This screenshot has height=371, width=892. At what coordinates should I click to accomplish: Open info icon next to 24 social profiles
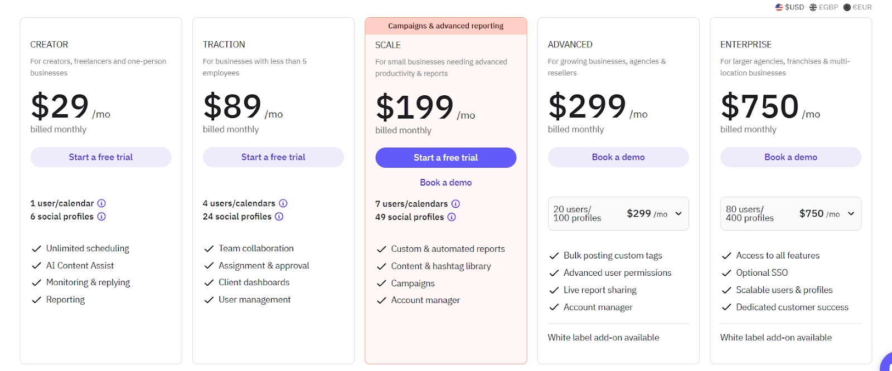pyautogui.click(x=279, y=217)
